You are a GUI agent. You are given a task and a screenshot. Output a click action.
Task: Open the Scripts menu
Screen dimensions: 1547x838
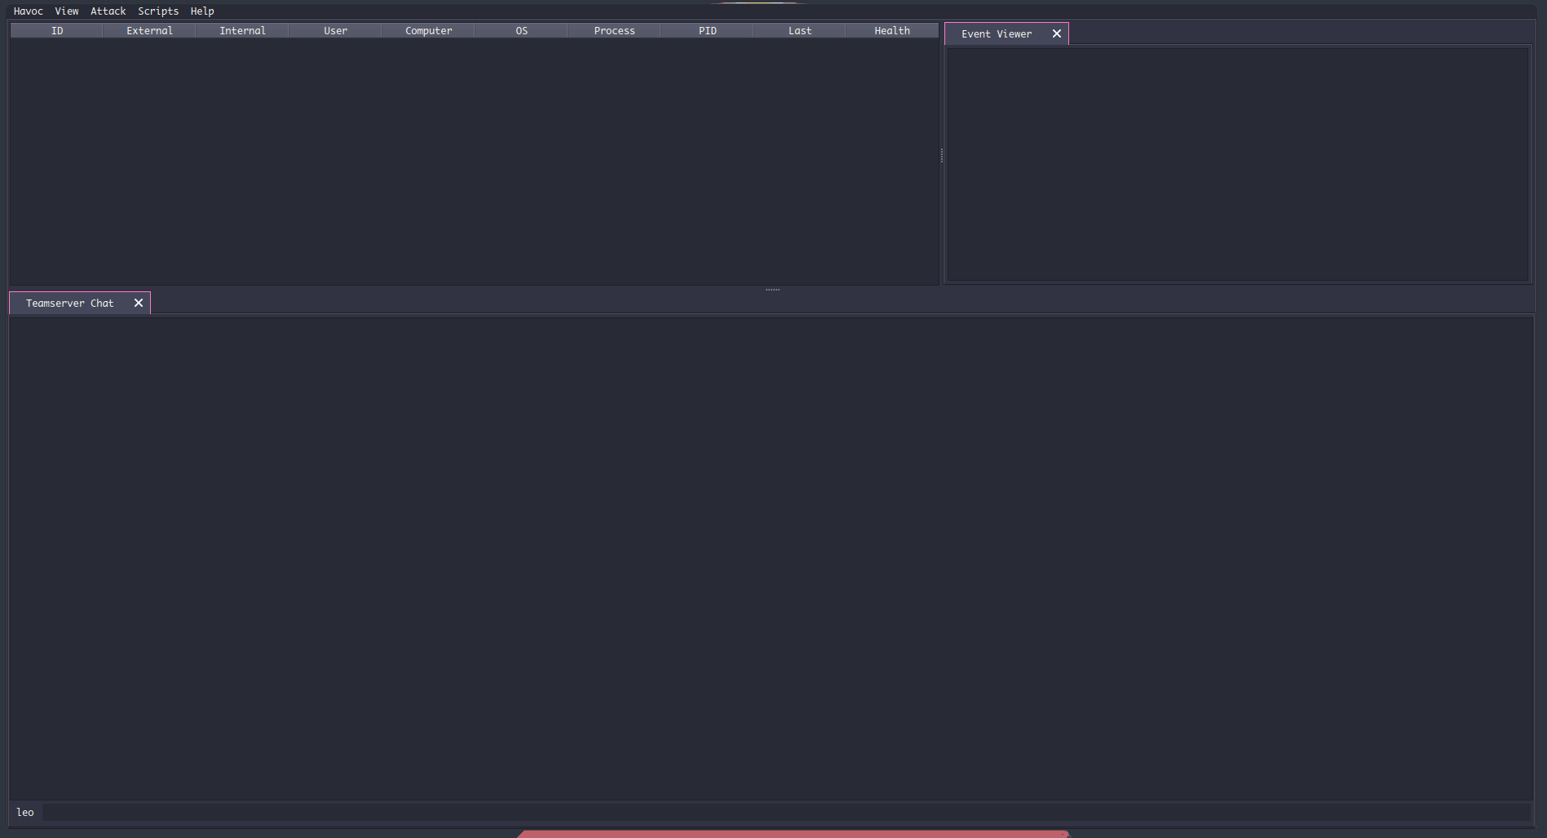coord(158,11)
